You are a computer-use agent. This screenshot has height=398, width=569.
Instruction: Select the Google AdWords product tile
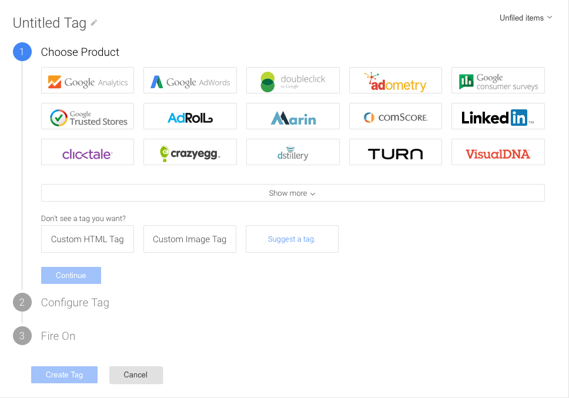(x=190, y=80)
